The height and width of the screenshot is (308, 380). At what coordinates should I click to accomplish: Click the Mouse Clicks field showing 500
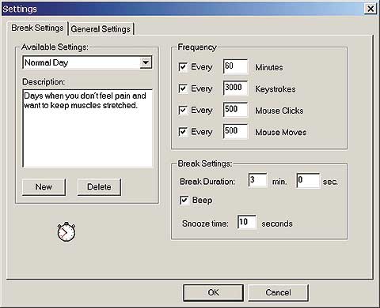point(235,110)
